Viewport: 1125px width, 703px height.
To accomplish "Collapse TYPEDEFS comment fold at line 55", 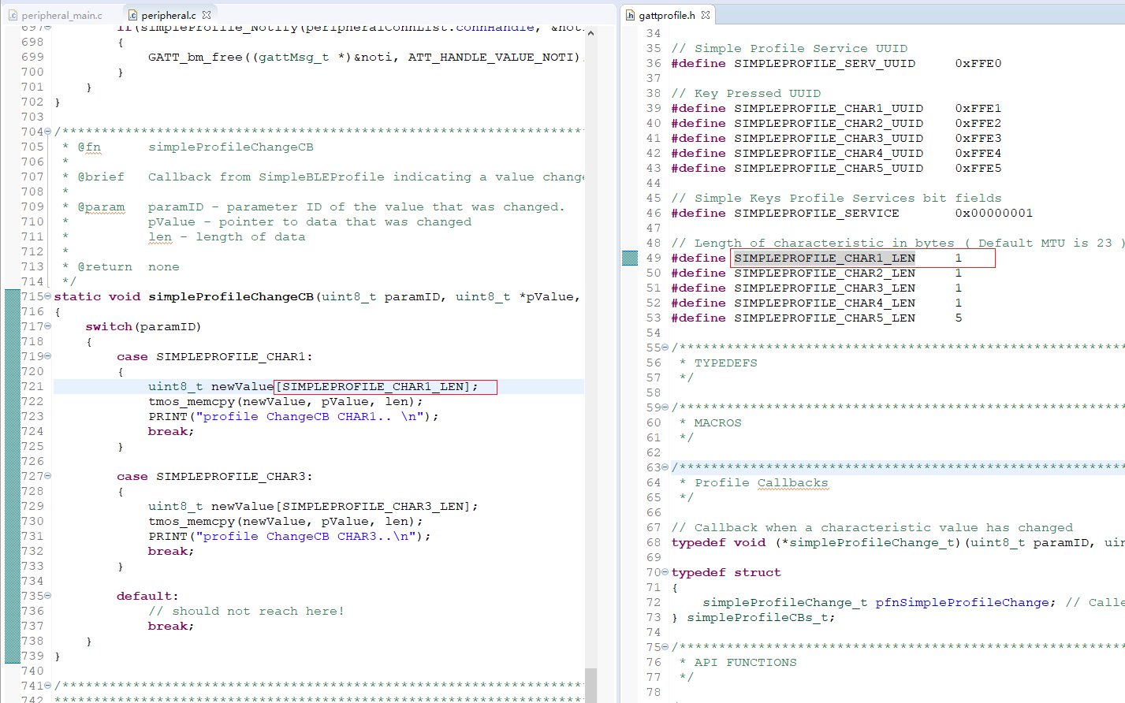I will coord(665,348).
